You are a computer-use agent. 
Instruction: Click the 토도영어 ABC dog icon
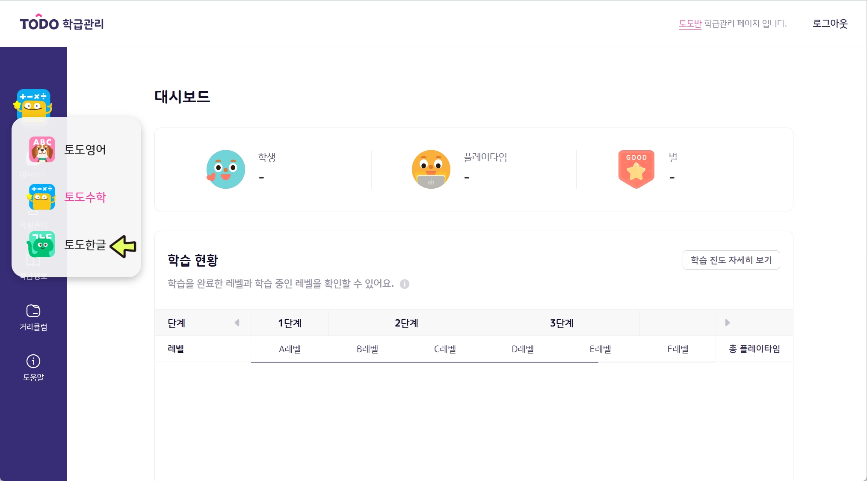pos(42,149)
